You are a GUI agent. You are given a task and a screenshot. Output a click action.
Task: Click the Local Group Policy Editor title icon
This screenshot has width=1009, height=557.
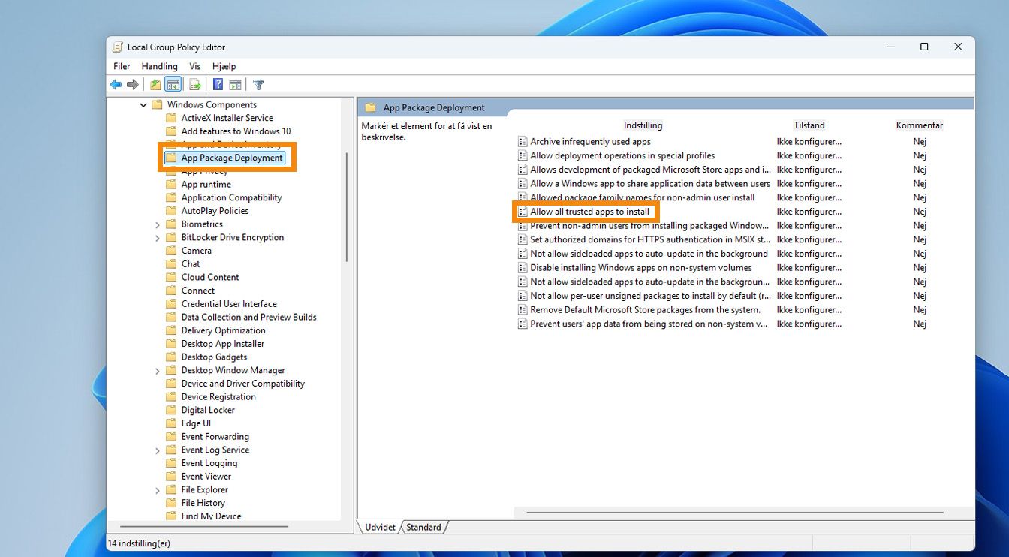point(118,47)
